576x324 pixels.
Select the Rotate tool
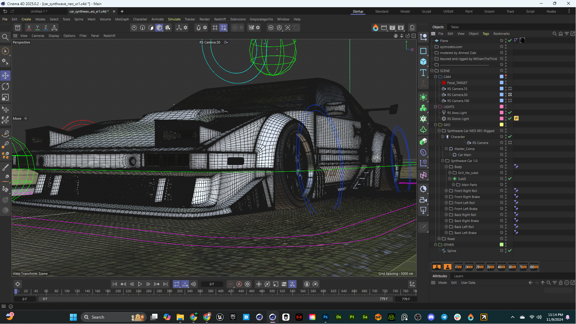tap(5, 86)
